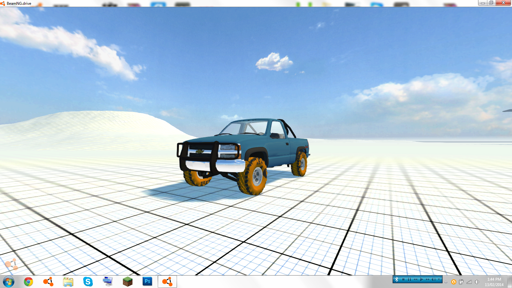512x288 pixels.
Task: Open the Windows Start menu
Action: [x=9, y=282]
